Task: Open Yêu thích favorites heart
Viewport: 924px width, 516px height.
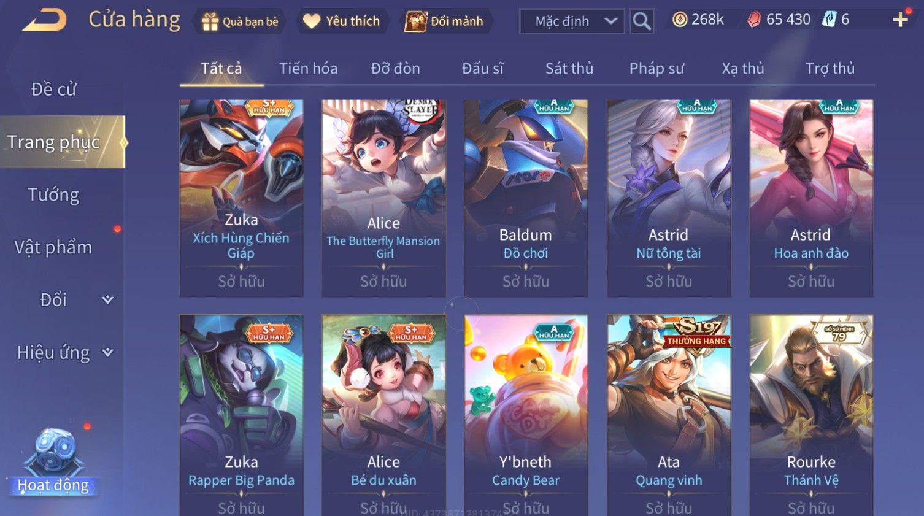Action: pyautogui.click(x=344, y=21)
